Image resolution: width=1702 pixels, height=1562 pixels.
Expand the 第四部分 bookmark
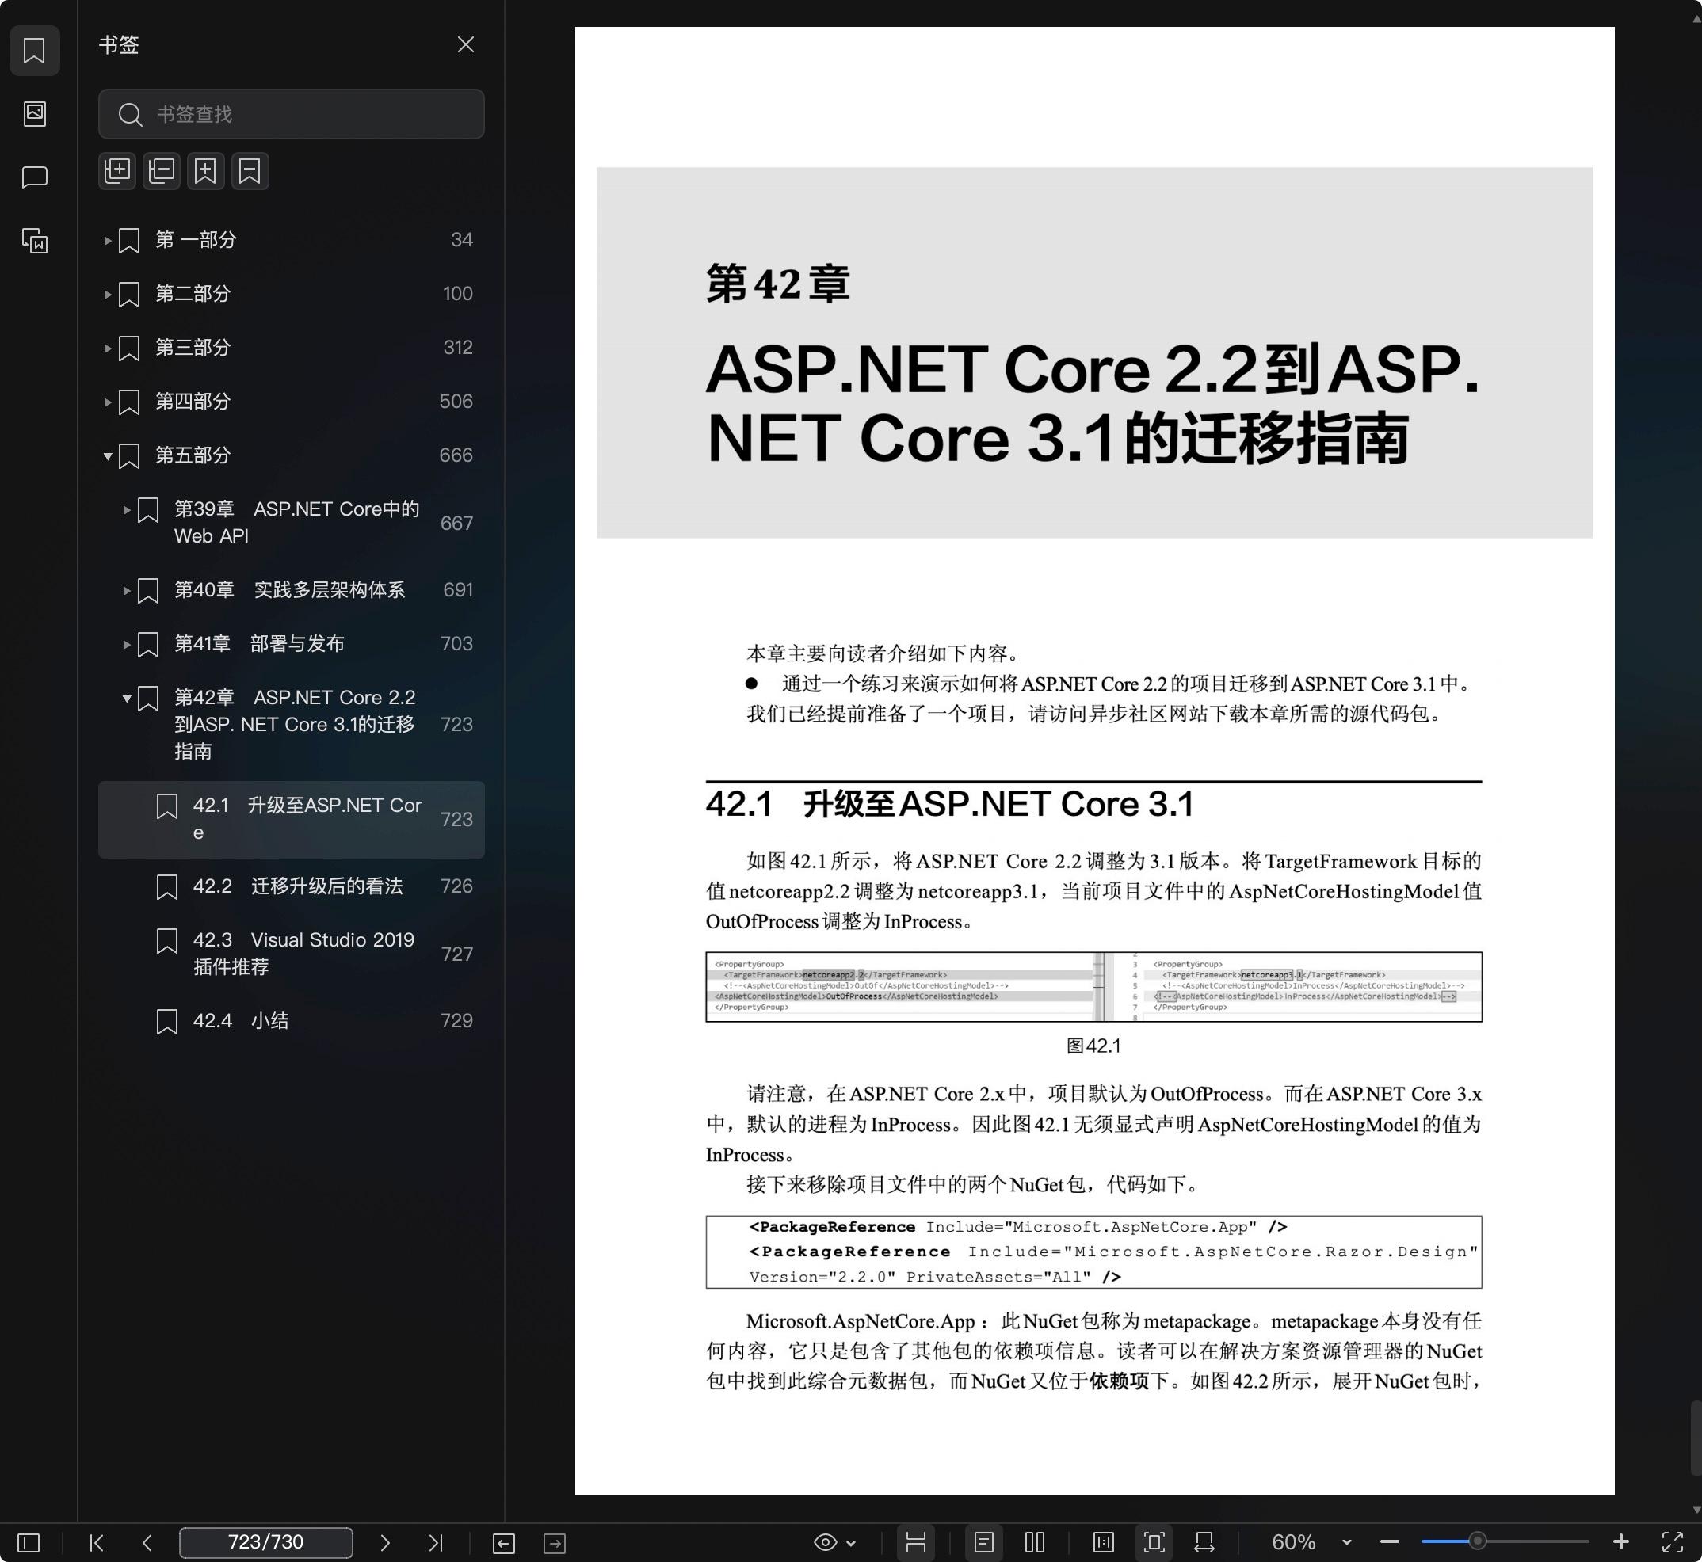108,402
